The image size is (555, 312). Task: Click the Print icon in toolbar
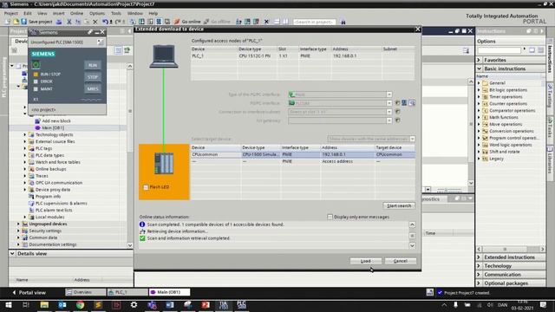[59, 22]
